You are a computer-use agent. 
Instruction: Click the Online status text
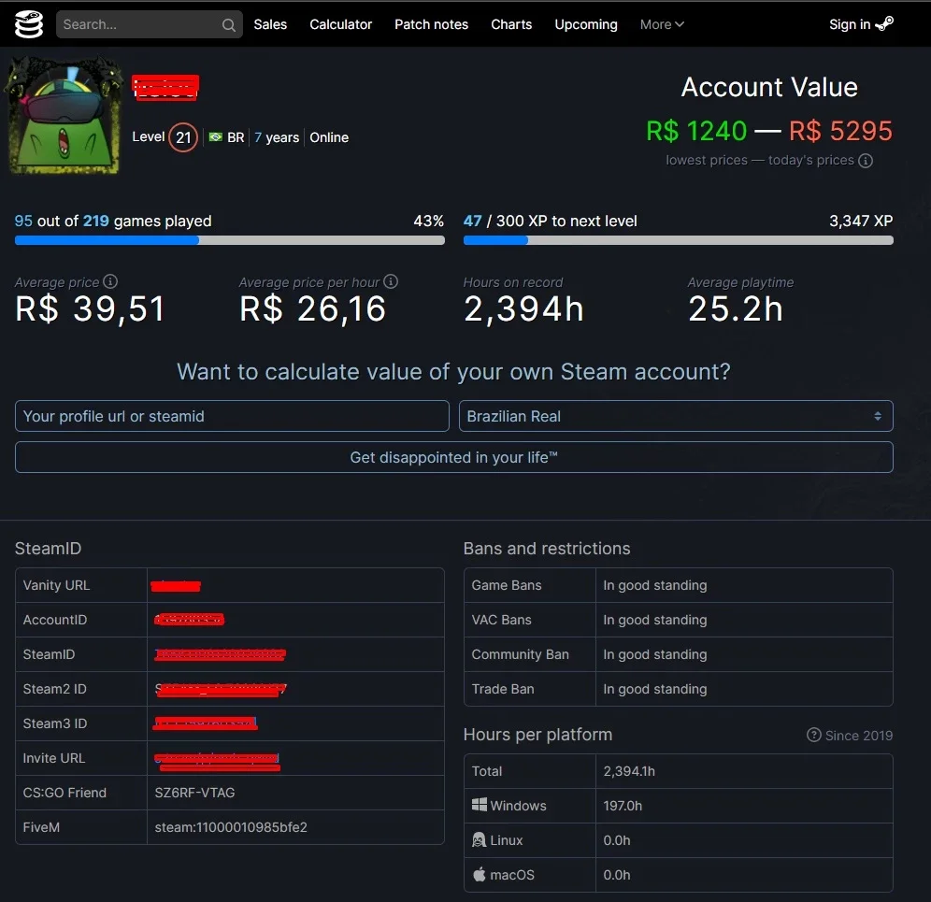(x=329, y=137)
